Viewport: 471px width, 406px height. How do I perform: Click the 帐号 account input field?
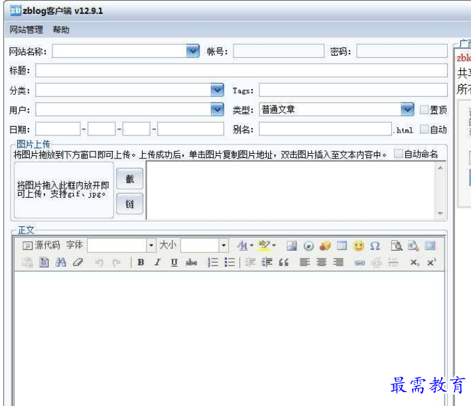tap(279, 50)
